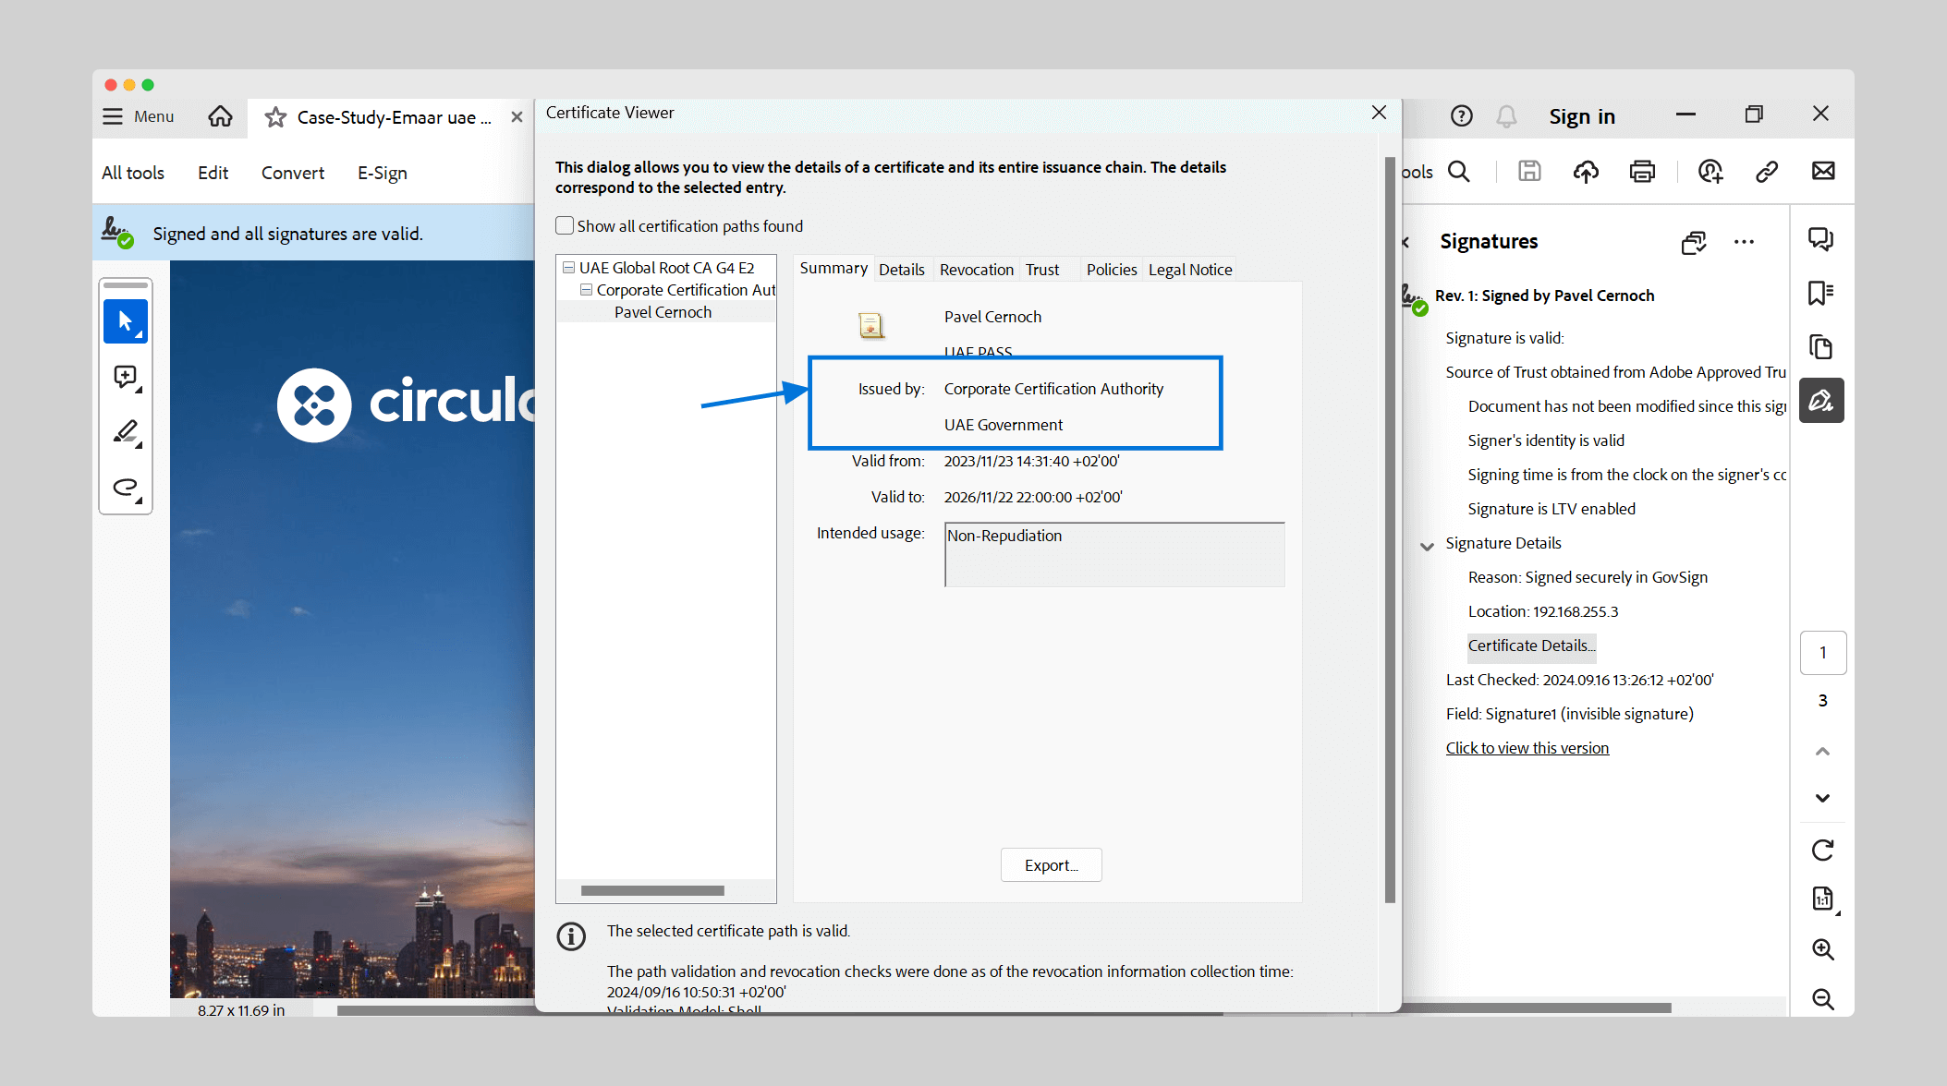Viewport: 1947px width, 1086px height.
Task: Click the zoom in magnifier
Action: click(x=1822, y=949)
